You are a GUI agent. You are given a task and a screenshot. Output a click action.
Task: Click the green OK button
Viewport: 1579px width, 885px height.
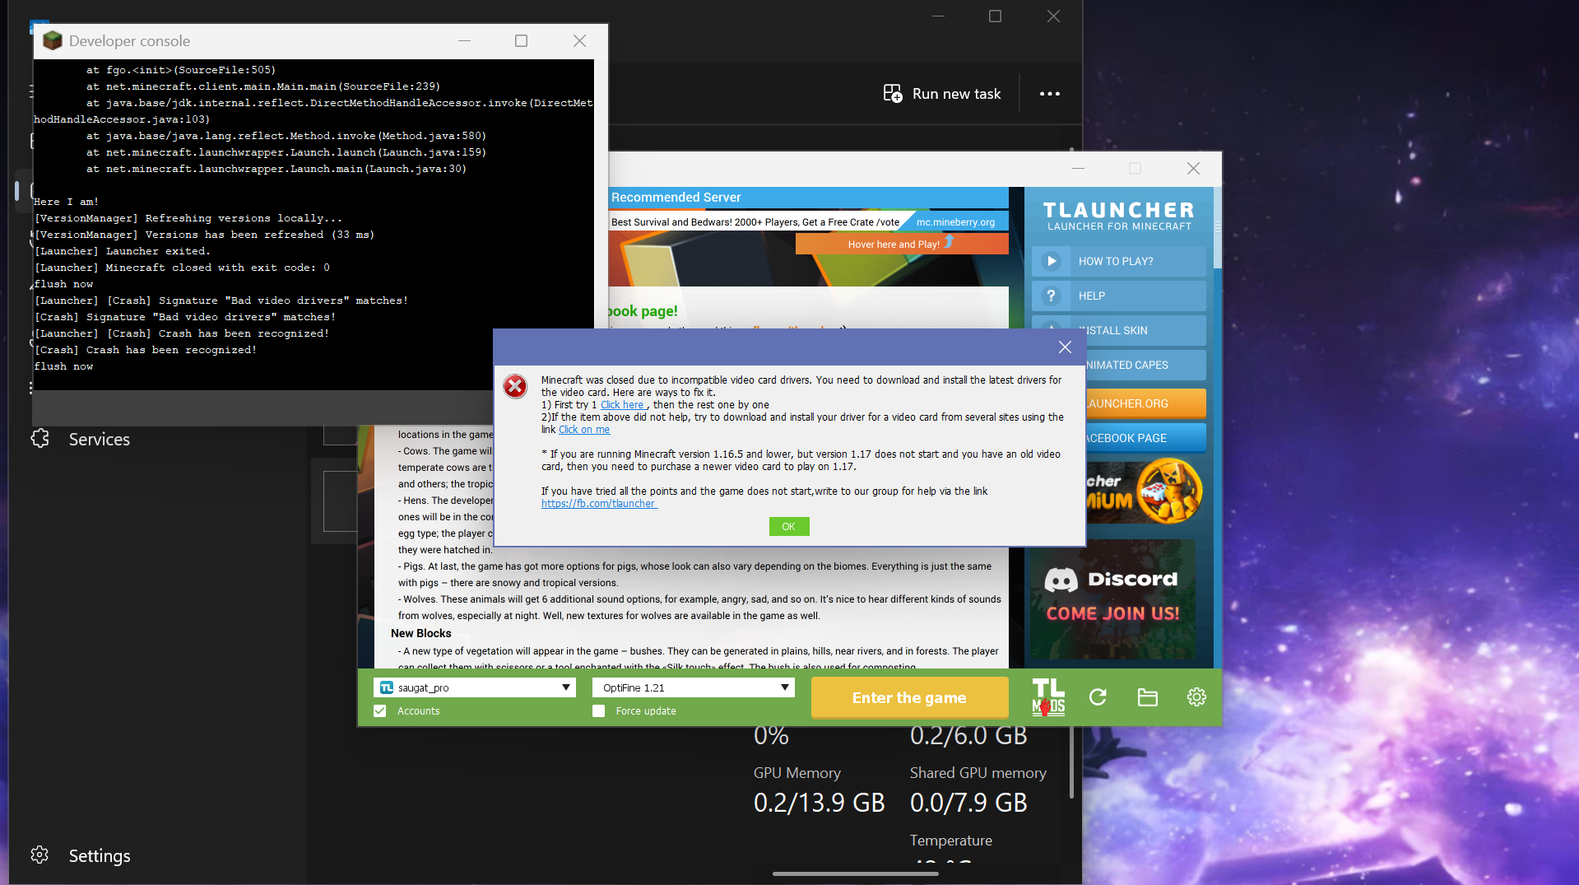(x=789, y=527)
